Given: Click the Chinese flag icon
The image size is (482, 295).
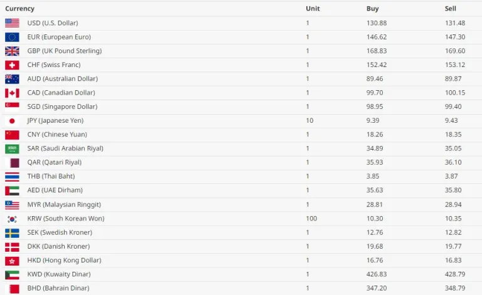Looking at the screenshot, I should pyautogui.click(x=12, y=135).
